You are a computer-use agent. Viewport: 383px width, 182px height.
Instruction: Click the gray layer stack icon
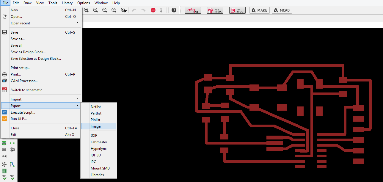(4, 150)
